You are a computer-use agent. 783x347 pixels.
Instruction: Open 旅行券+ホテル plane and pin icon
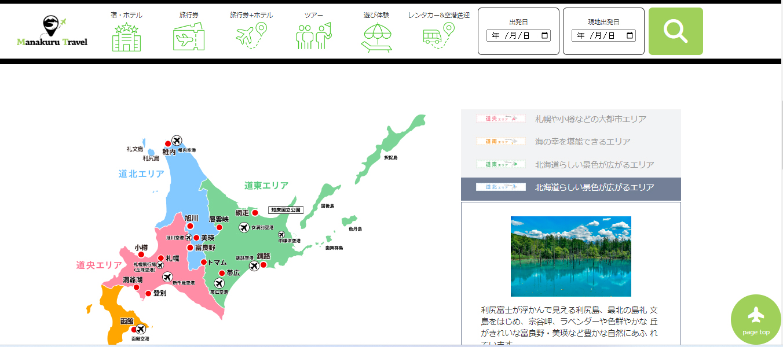[x=251, y=36]
